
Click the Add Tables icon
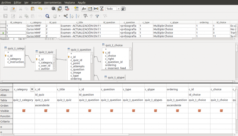(x=76, y=9)
